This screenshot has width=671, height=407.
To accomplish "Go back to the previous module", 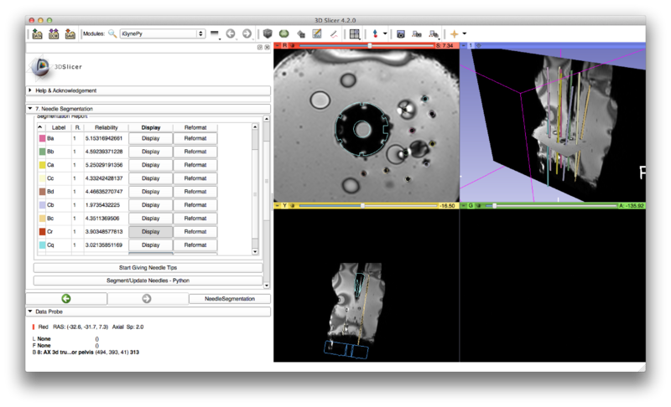I will pyautogui.click(x=231, y=34).
